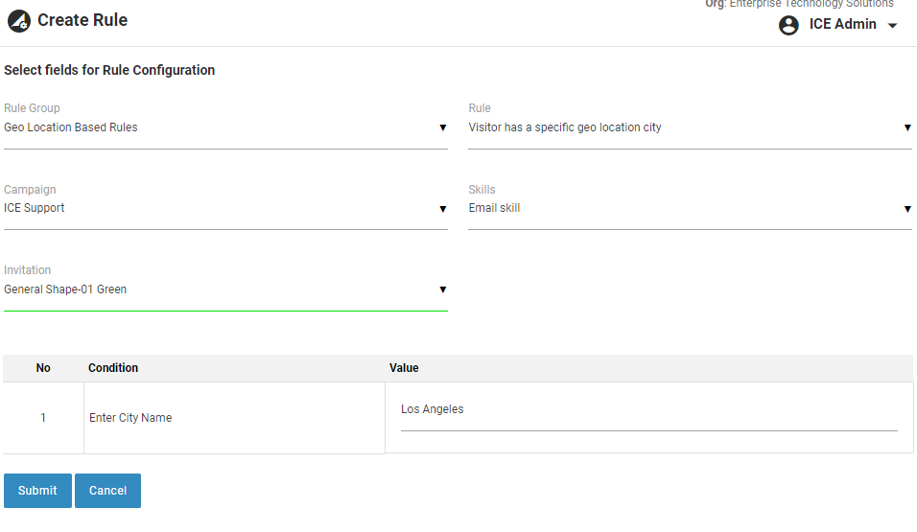Click the geo location city rule selection
This screenshot has height=532, width=917.
pyautogui.click(x=681, y=127)
